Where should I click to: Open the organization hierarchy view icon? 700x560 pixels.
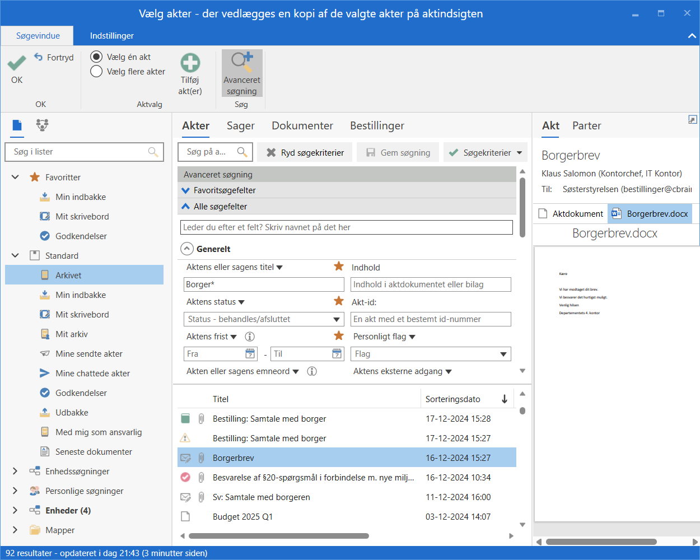[42, 125]
